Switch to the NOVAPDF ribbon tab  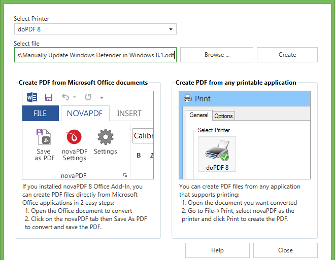tap(85, 114)
